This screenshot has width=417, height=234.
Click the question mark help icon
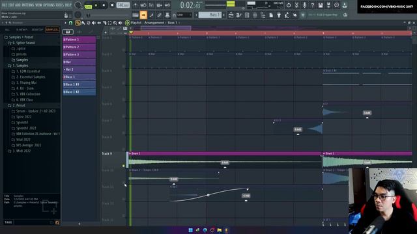point(313,5)
